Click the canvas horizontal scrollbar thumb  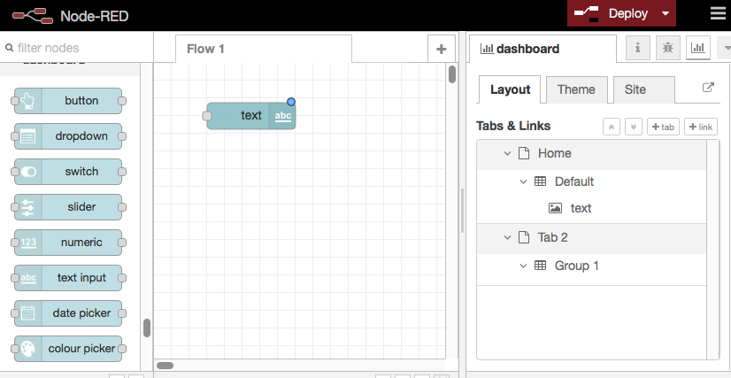[x=165, y=366]
